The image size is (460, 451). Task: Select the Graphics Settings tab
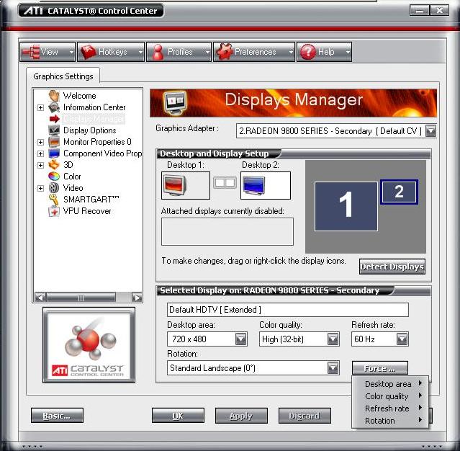[x=63, y=76]
